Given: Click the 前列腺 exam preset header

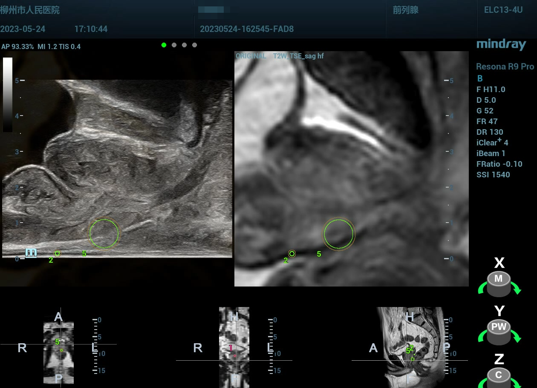Looking at the screenshot, I should pyautogui.click(x=405, y=10).
